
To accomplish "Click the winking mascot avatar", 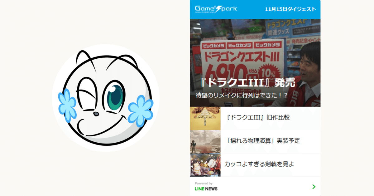I will click(x=106, y=98).
